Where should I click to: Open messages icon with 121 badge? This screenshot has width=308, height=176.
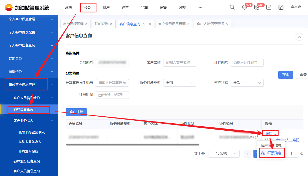(x=244, y=8)
